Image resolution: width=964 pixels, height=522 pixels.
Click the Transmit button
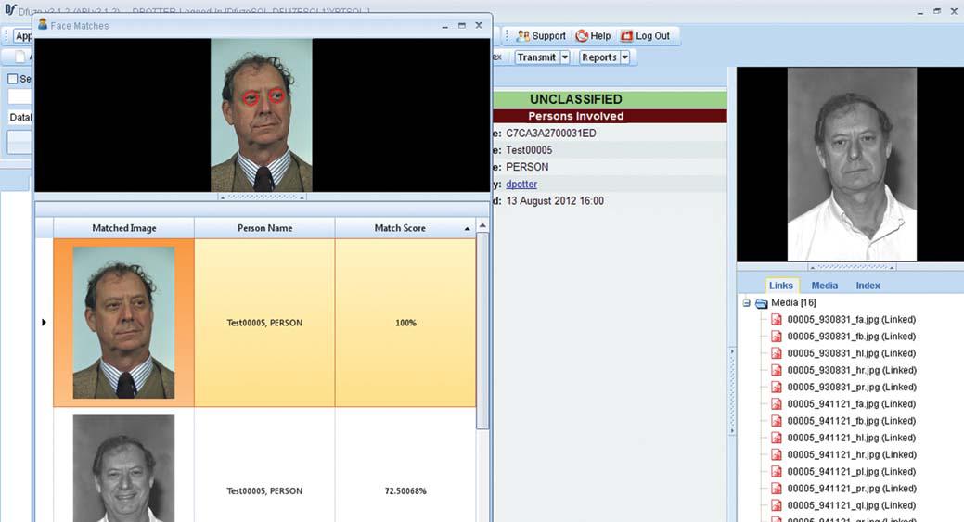point(536,57)
